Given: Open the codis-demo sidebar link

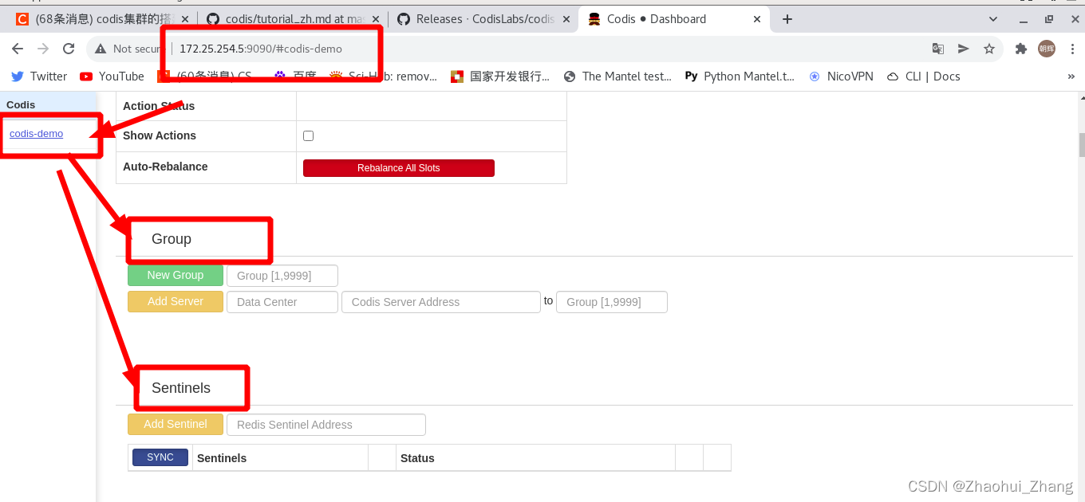Looking at the screenshot, I should 36,134.
